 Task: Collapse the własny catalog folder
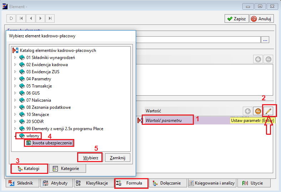coord(15,136)
